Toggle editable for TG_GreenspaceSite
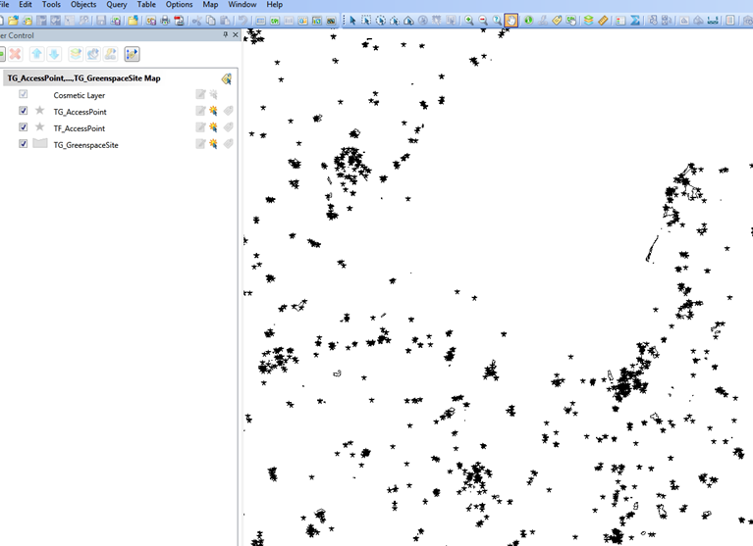Screen dimensions: 753x546 pos(200,144)
